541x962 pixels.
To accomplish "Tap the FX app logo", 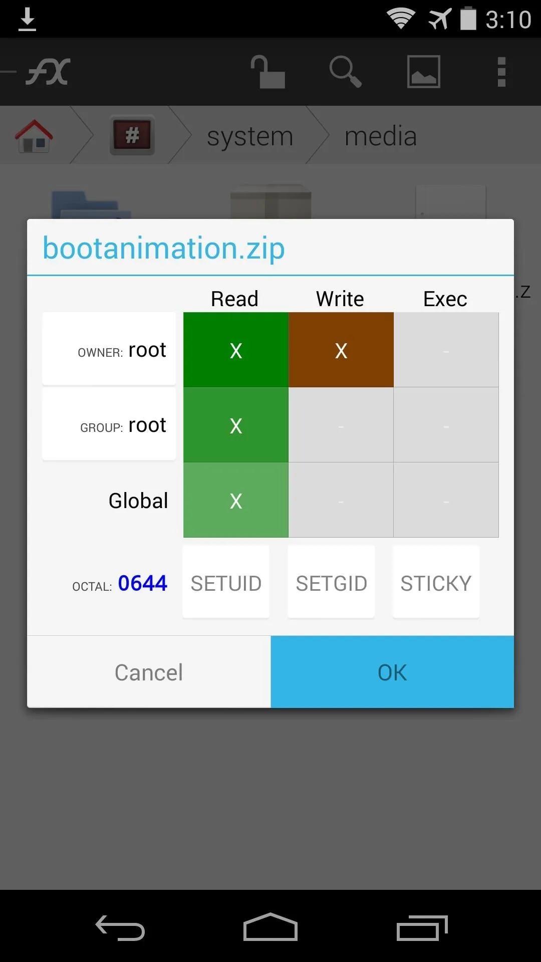I will 48,72.
